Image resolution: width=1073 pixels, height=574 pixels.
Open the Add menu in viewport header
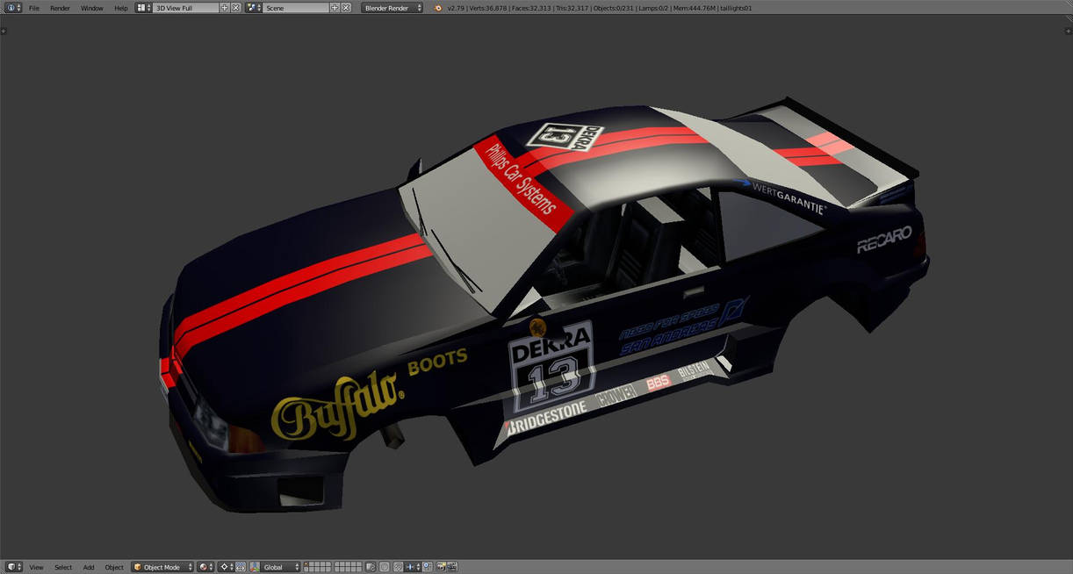[89, 567]
